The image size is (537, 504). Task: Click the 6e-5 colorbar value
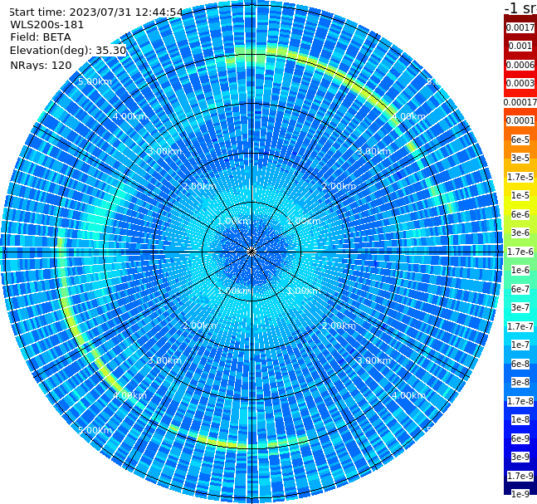(520, 139)
